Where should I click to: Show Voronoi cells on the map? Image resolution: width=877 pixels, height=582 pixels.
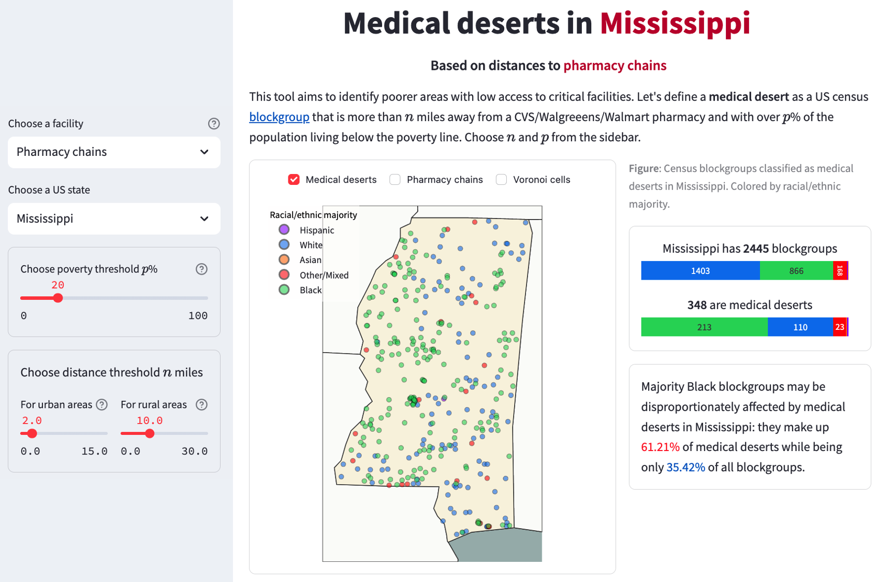click(501, 180)
